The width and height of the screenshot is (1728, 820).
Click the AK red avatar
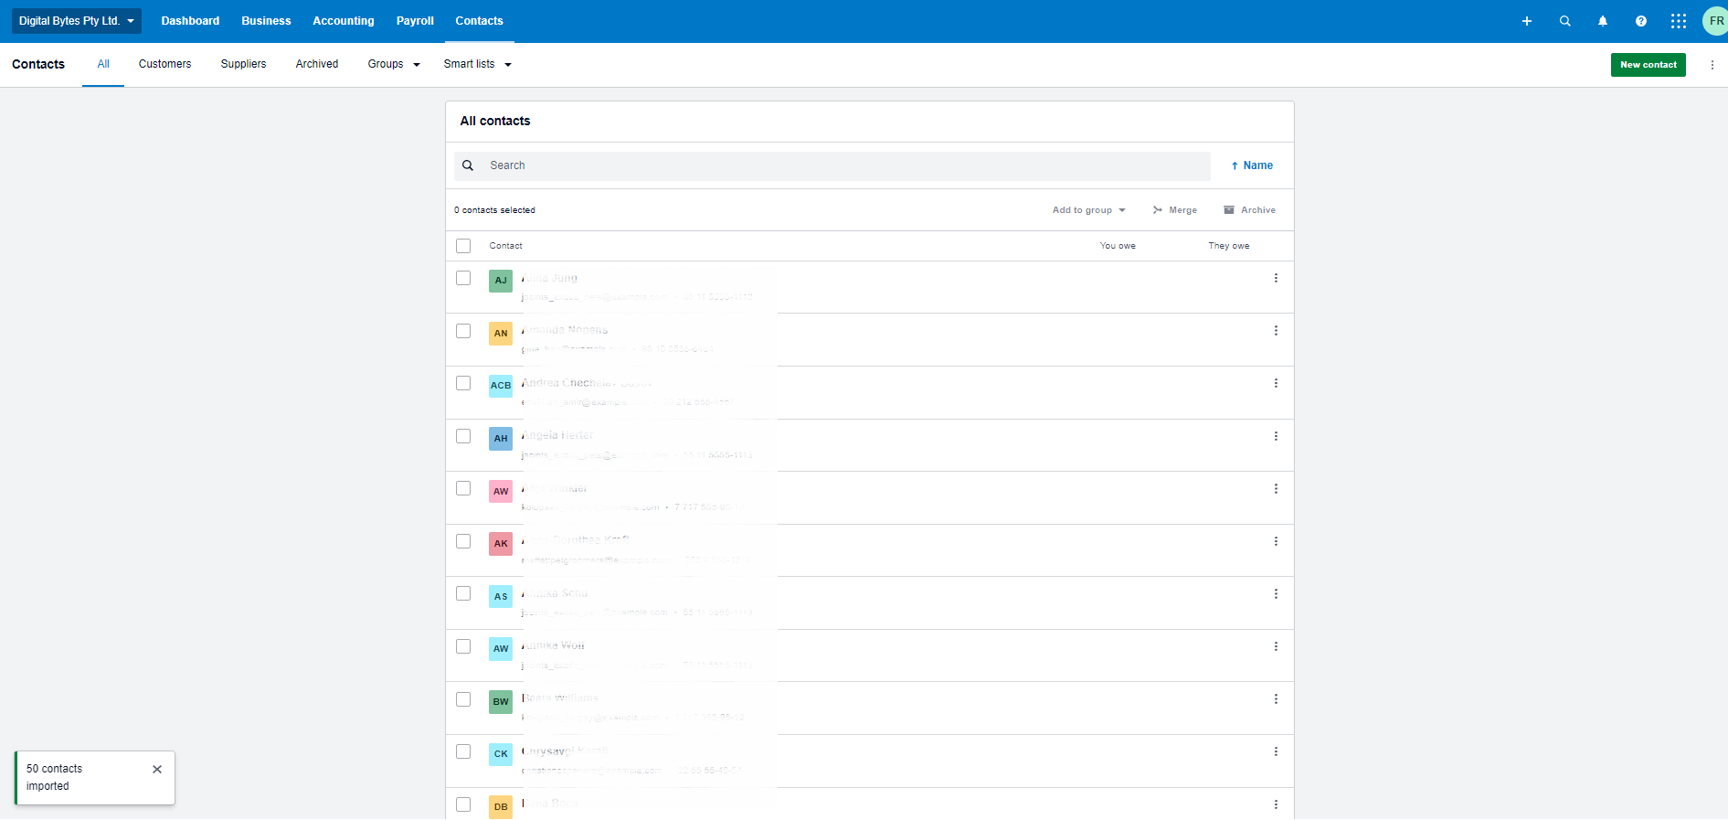pos(501,544)
